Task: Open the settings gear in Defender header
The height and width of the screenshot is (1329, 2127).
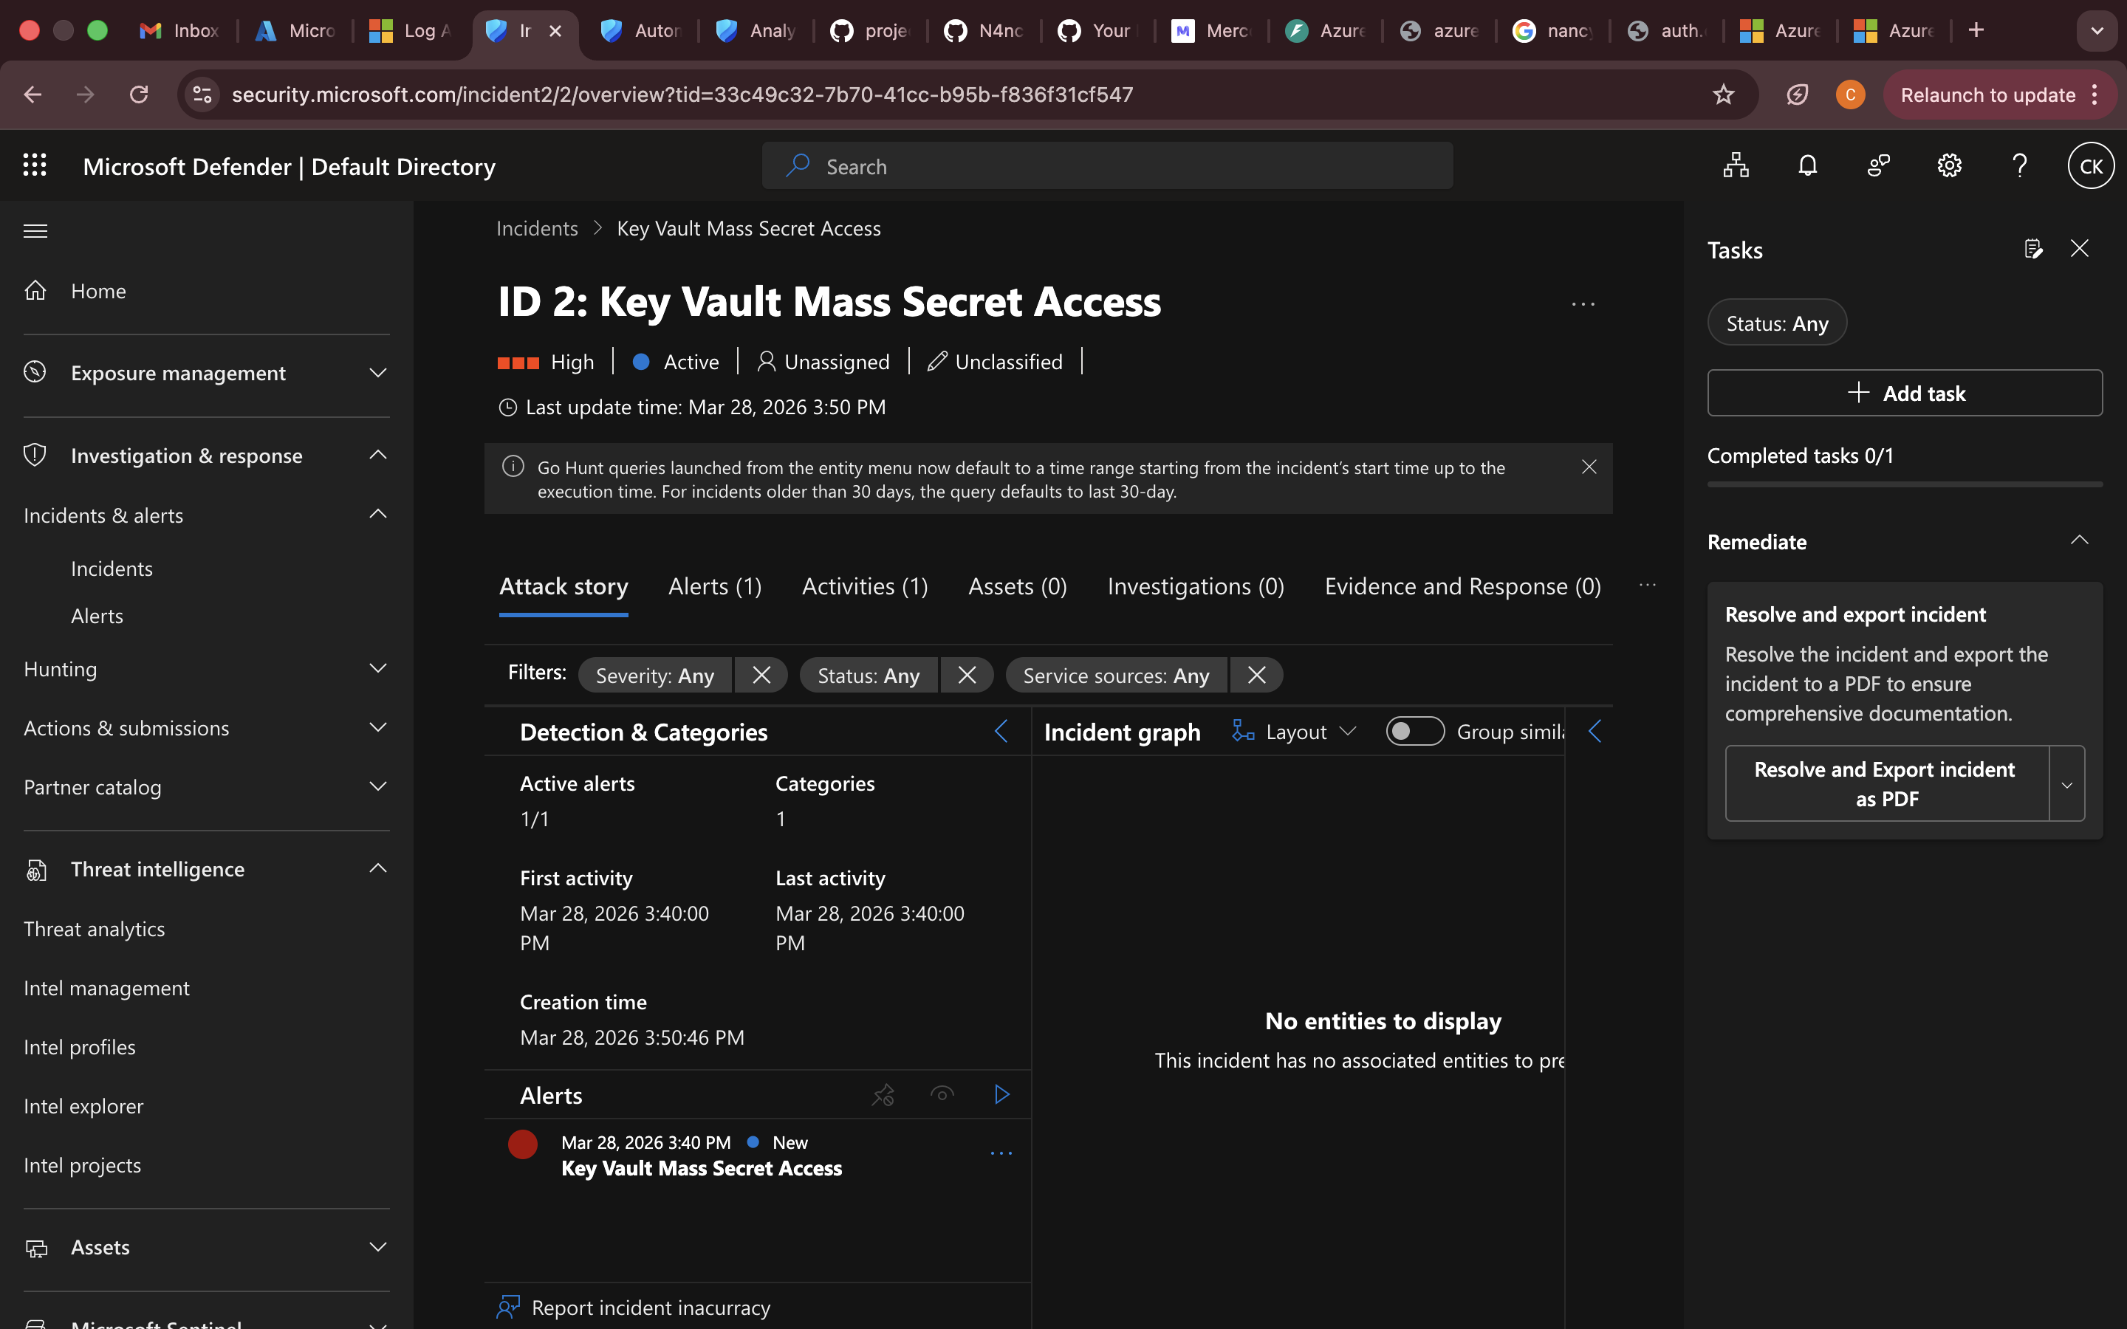Action: [1948, 166]
